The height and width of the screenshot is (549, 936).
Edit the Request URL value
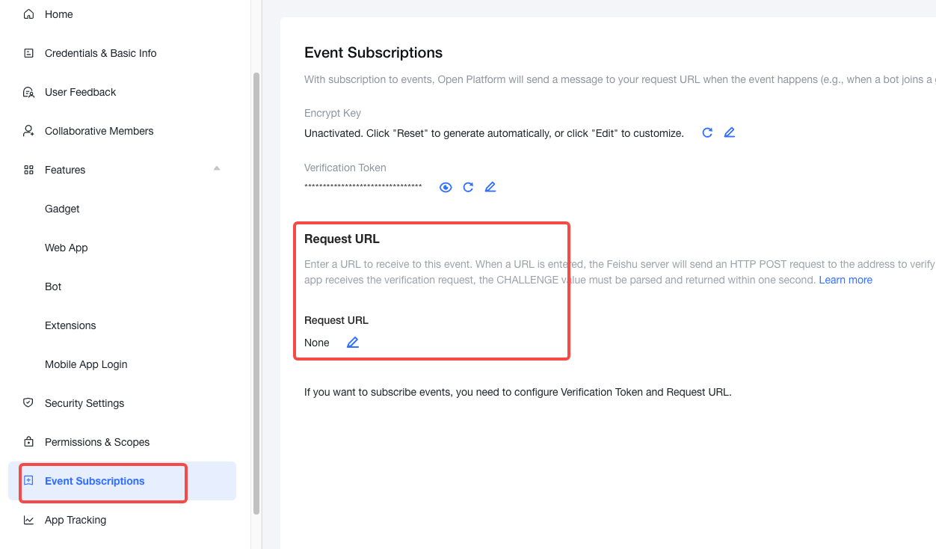(353, 343)
